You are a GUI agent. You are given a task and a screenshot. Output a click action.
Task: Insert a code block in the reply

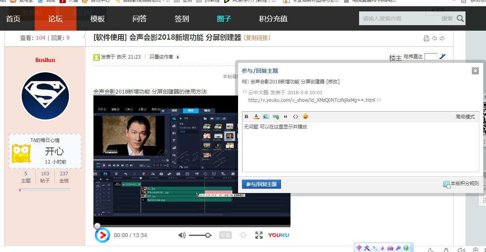295,116
